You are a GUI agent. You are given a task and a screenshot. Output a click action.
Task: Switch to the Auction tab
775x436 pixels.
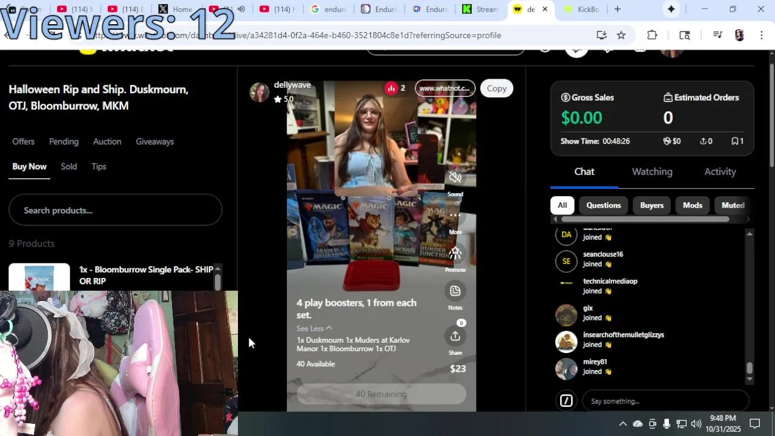click(107, 141)
